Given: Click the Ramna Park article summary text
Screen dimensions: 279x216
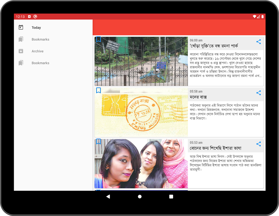Looking at the screenshot, I should point(225,65).
